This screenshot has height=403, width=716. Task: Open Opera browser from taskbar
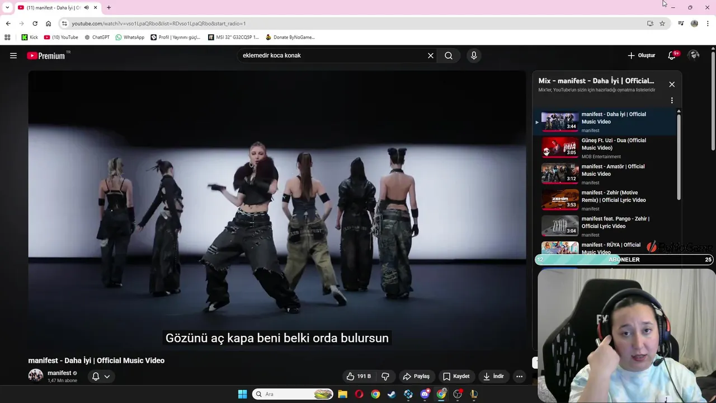(359, 394)
